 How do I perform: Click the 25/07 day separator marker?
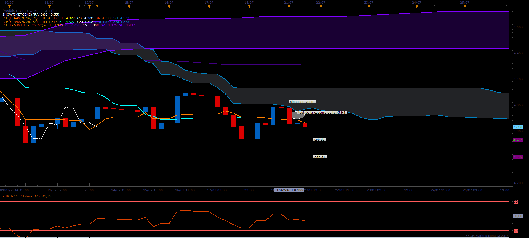click(465, 7)
